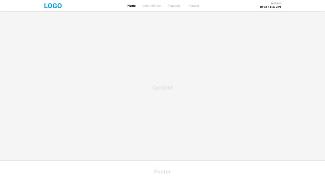Click the digits 456 789 of the hotline
The height and width of the screenshot is (182, 325).
pos(275,7)
